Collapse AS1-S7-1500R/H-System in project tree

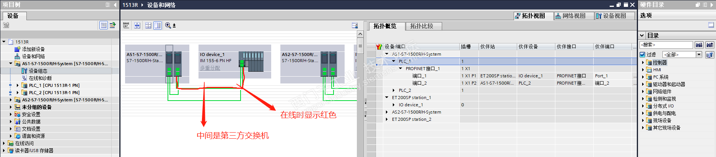pos(11,64)
